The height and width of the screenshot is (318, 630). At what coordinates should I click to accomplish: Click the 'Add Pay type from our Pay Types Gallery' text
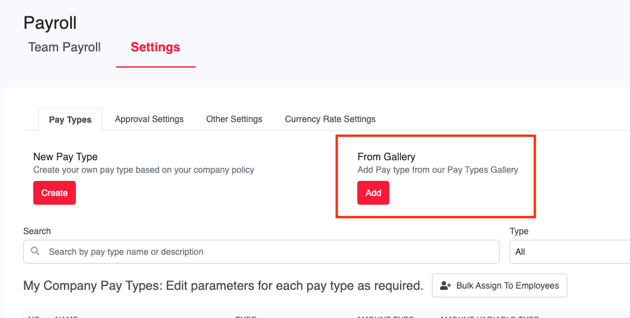[438, 170]
